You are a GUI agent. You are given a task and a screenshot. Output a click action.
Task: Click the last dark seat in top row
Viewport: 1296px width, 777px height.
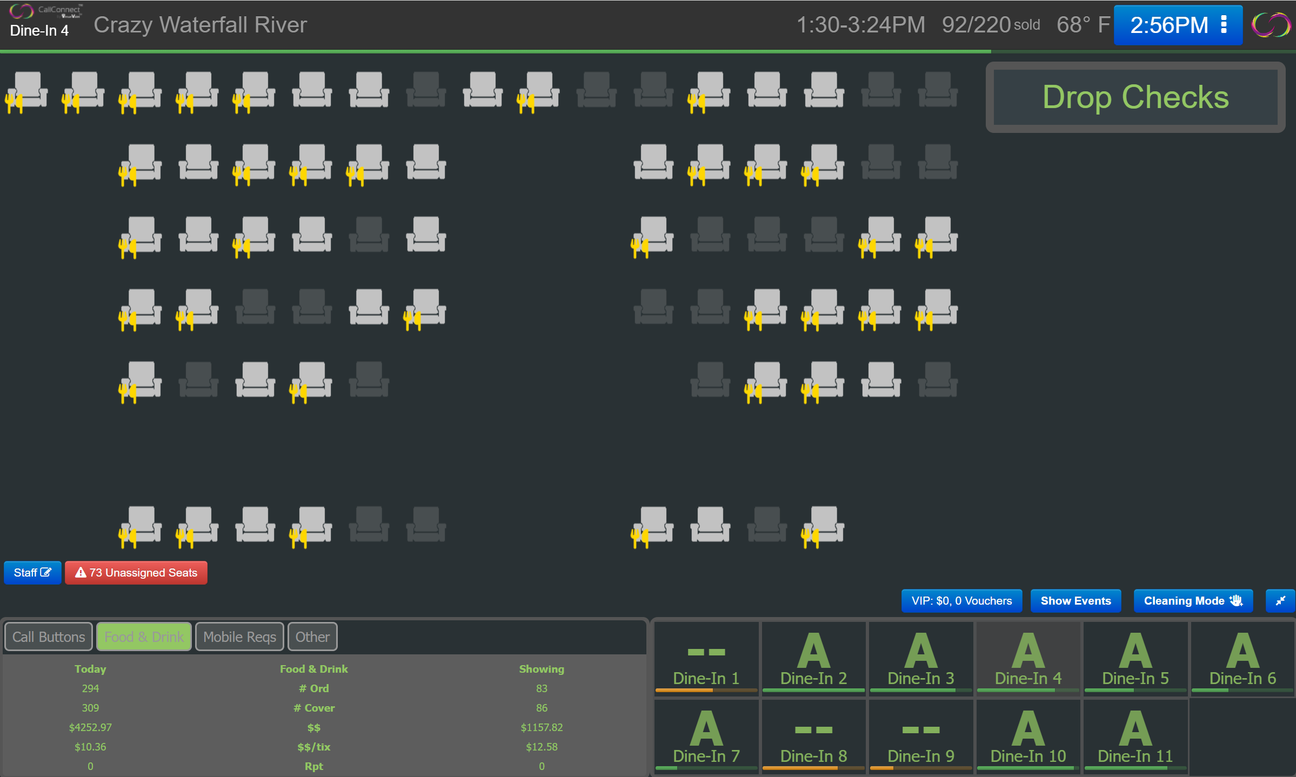[938, 90]
